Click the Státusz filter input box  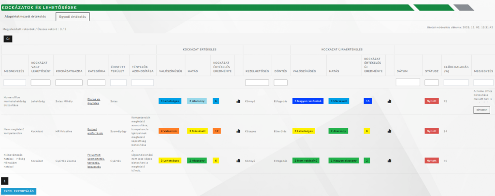431,83
